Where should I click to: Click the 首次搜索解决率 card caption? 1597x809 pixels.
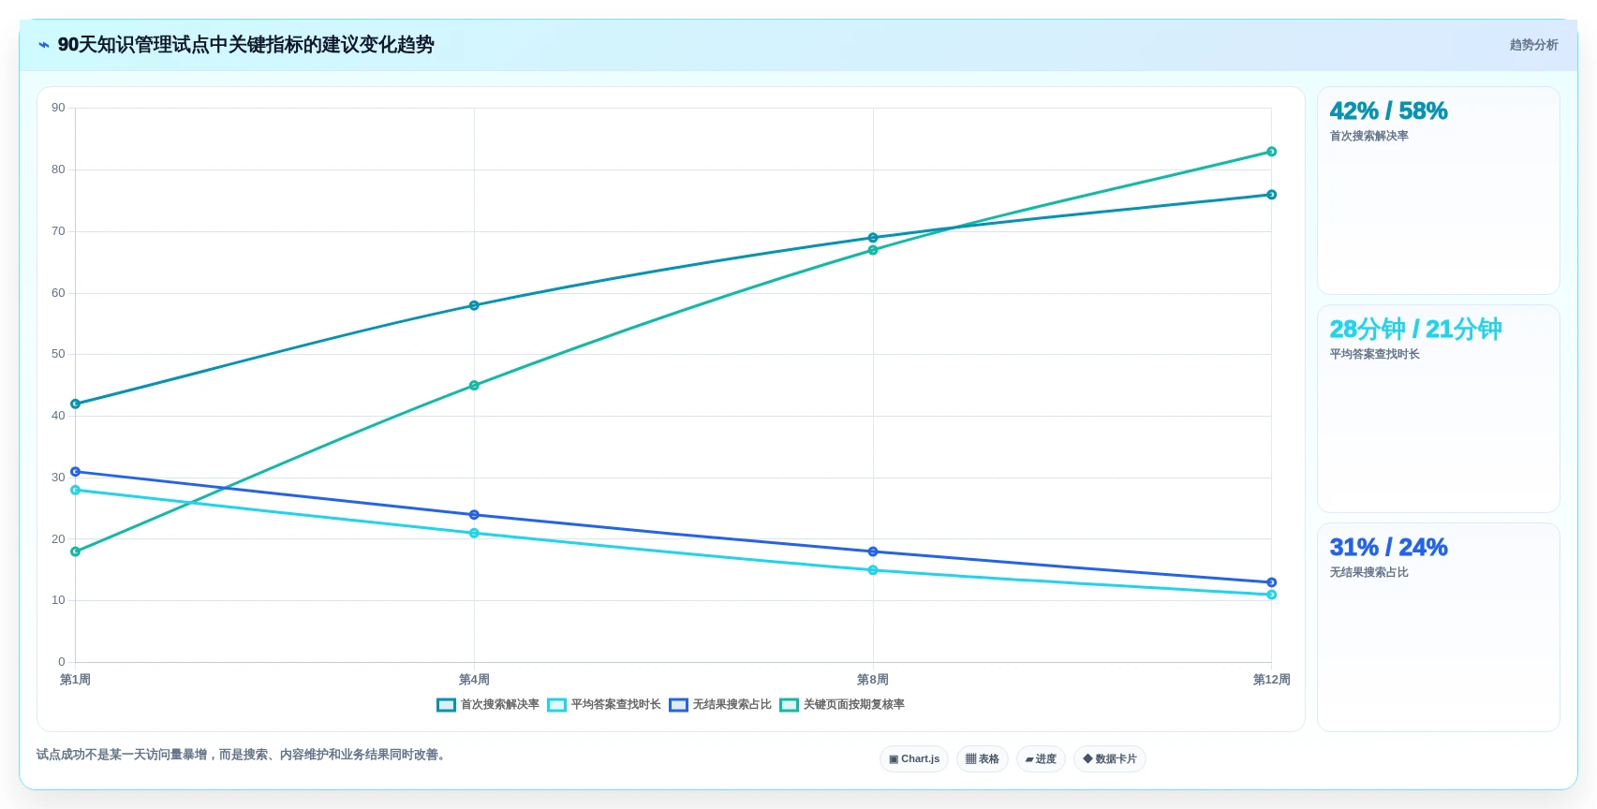click(1368, 136)
